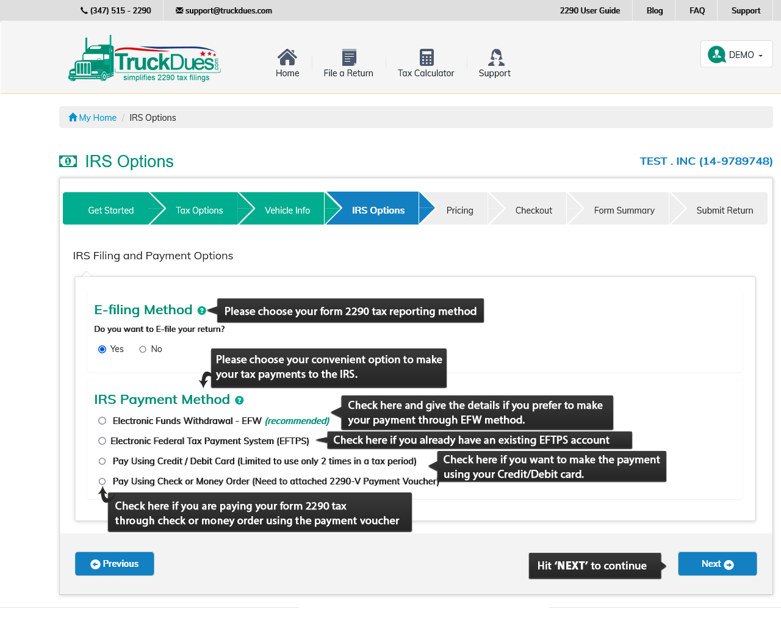Screen dimensions: 781x626
Task: Go to the Vehicle Info step
Action: click(x=287, y=210)
